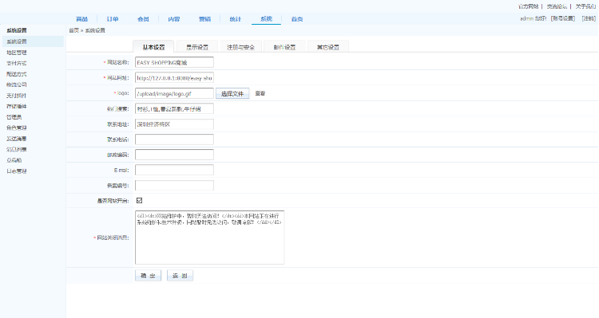Click inside the 网站关闭消息 textarea

[210, 238]
